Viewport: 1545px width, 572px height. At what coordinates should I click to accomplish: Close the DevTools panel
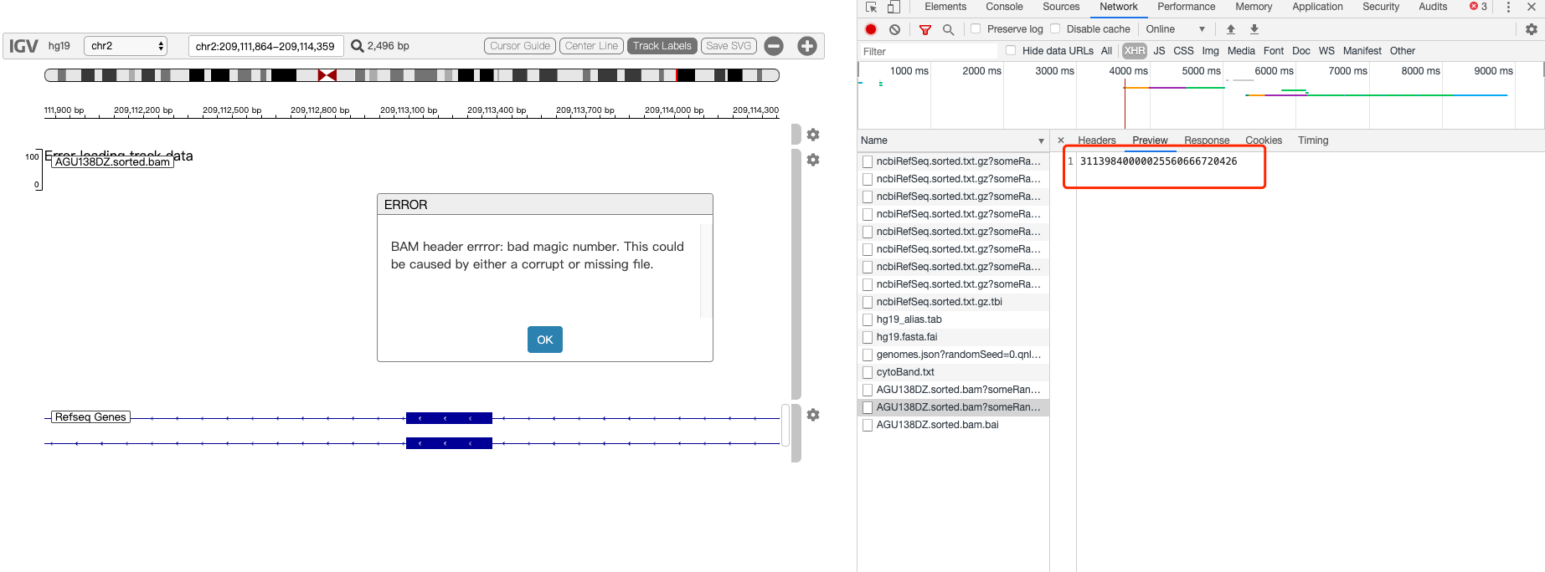pyautogui.click(x=1532, y=7)
